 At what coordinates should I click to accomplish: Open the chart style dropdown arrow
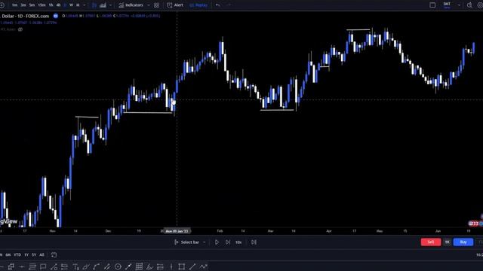pyautogui.click(x=111, y=5)
